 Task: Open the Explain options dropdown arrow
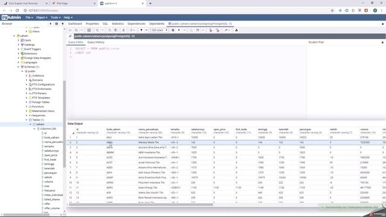(x=203, y=30)
